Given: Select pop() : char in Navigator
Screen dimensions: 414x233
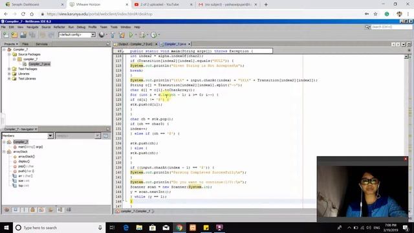Looking at the screenshot, I should 26,166.
